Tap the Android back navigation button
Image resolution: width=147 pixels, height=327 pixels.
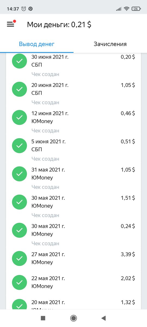103,318
